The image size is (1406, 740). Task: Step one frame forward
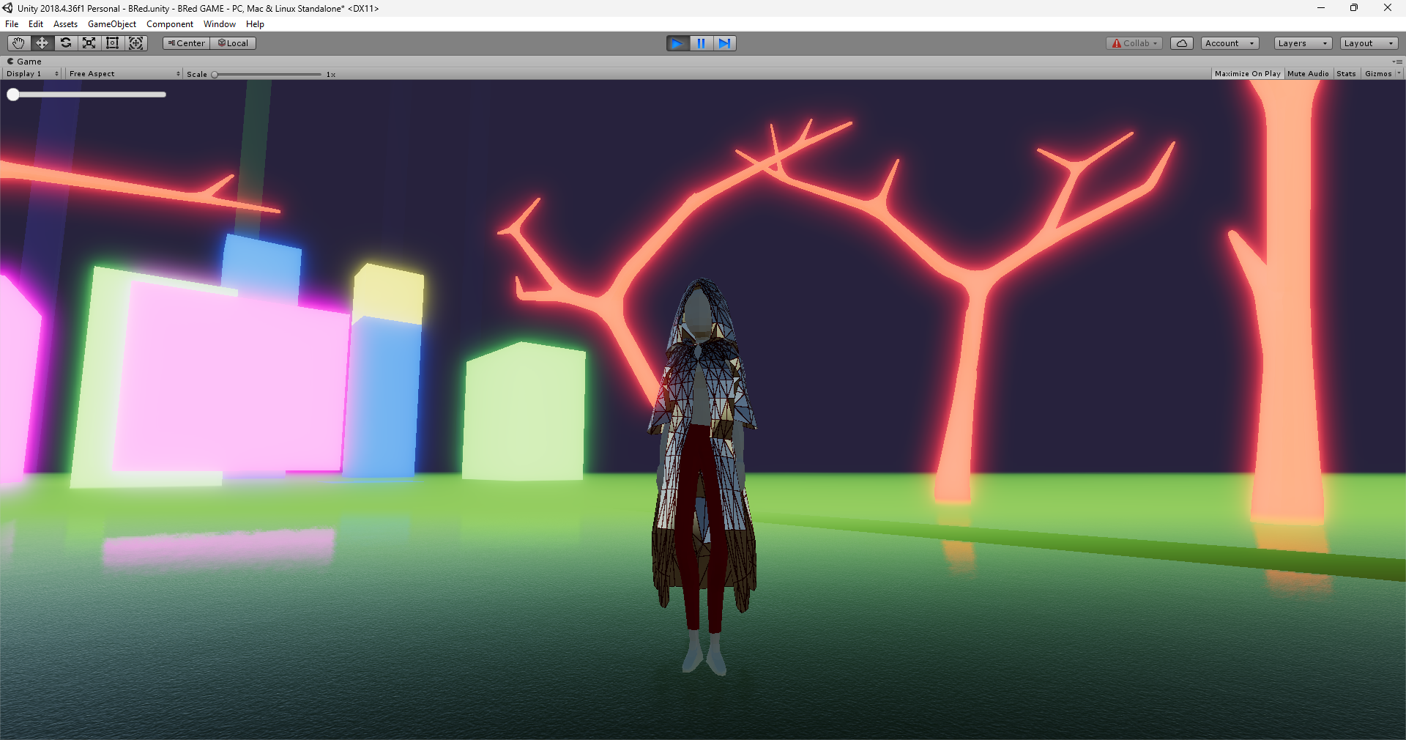pos(725,43)
